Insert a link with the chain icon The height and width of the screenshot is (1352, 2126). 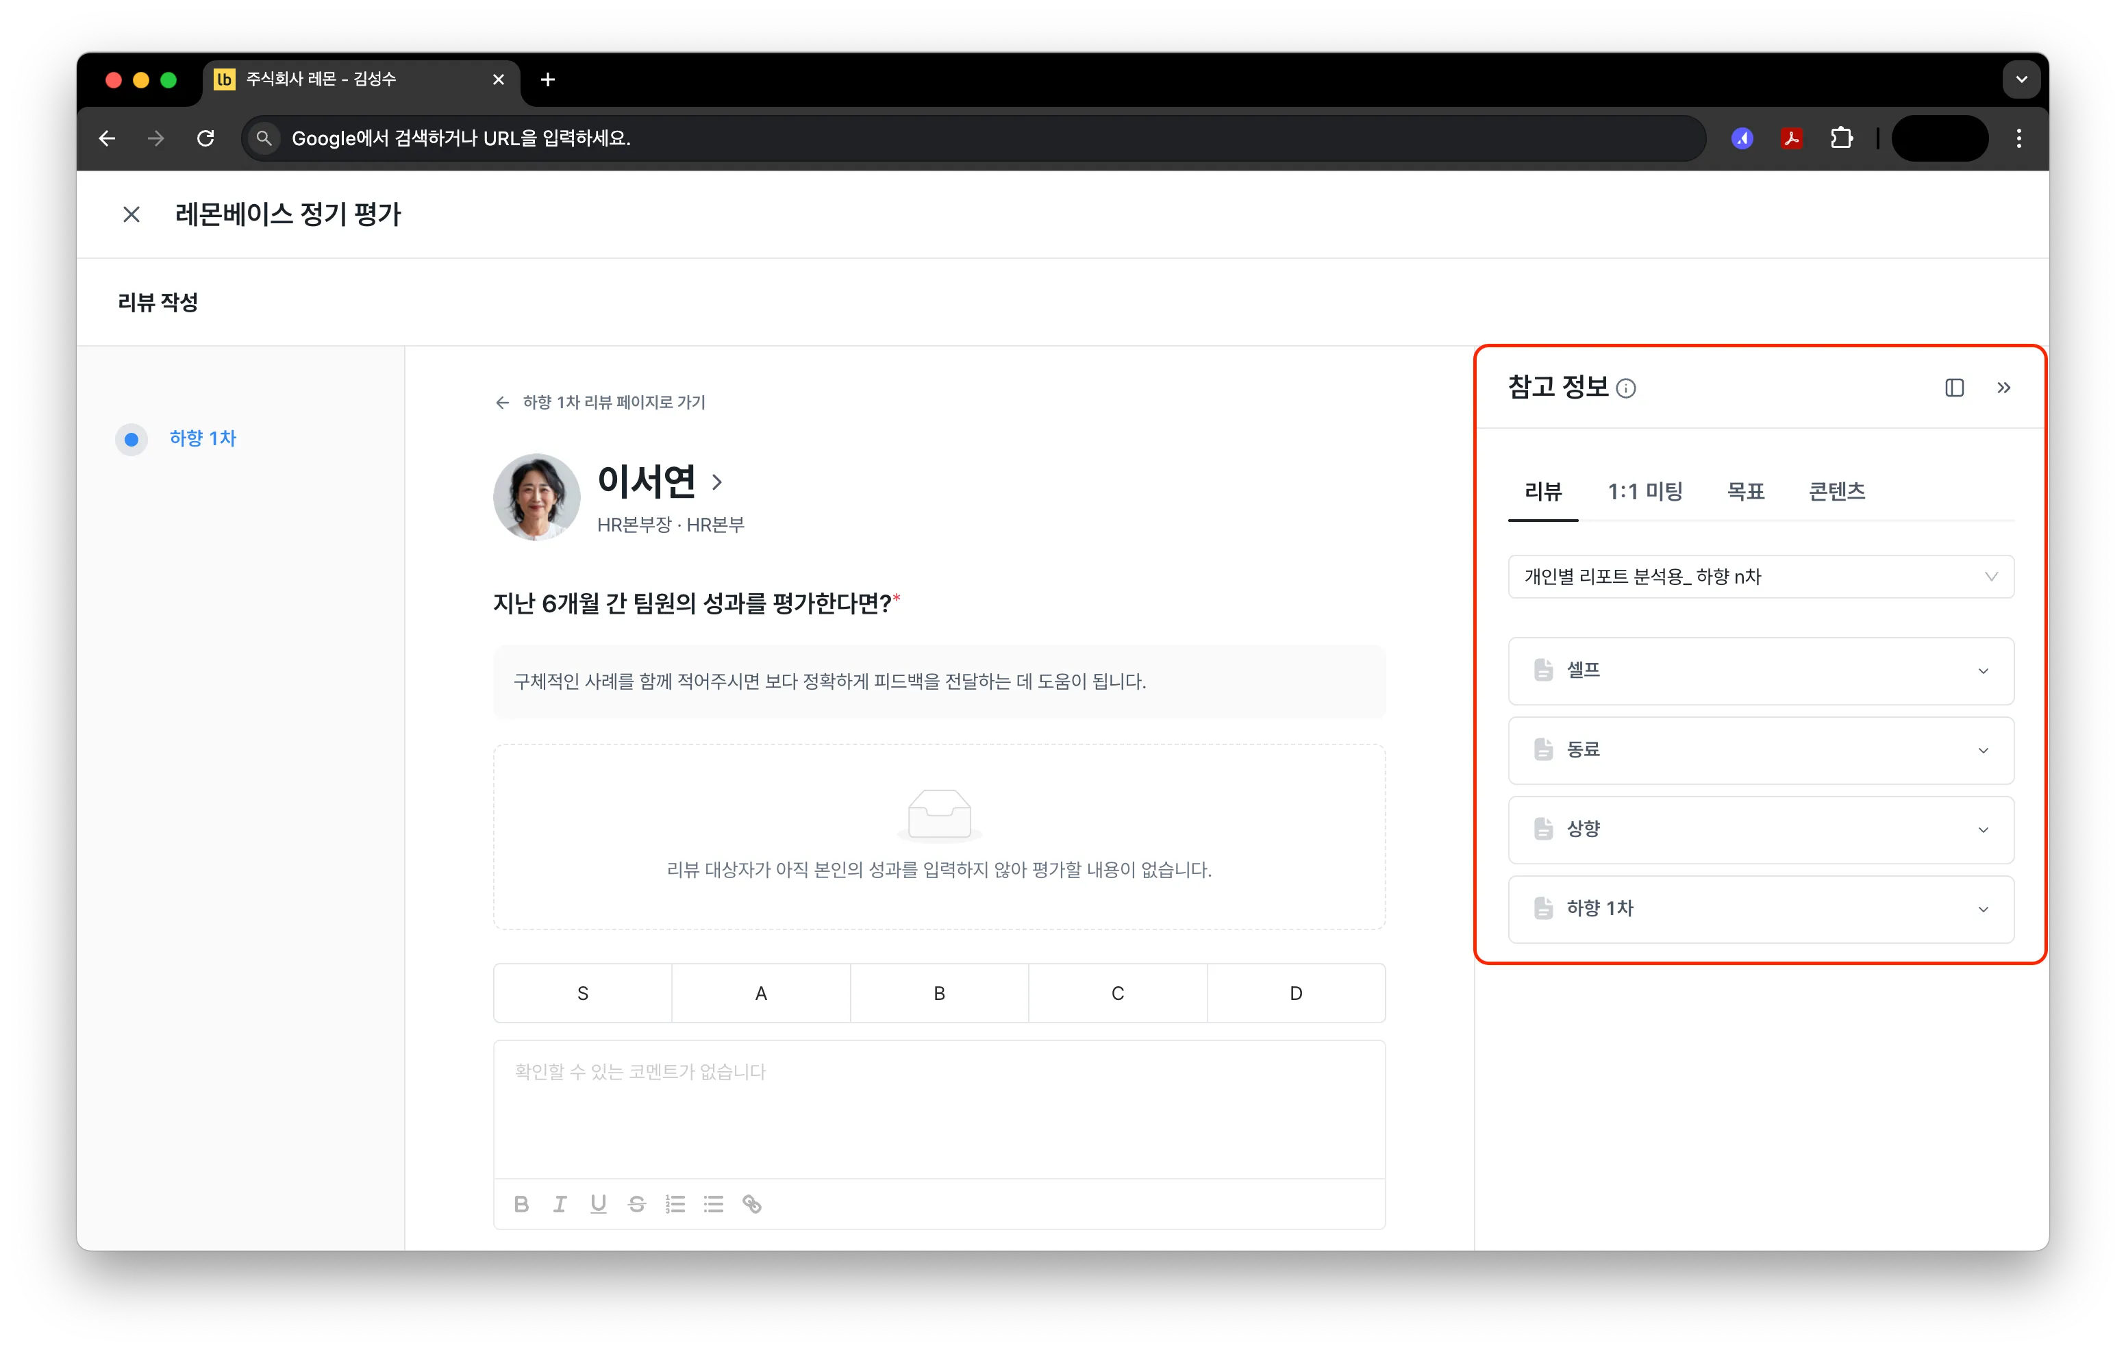coord(752,1205)
